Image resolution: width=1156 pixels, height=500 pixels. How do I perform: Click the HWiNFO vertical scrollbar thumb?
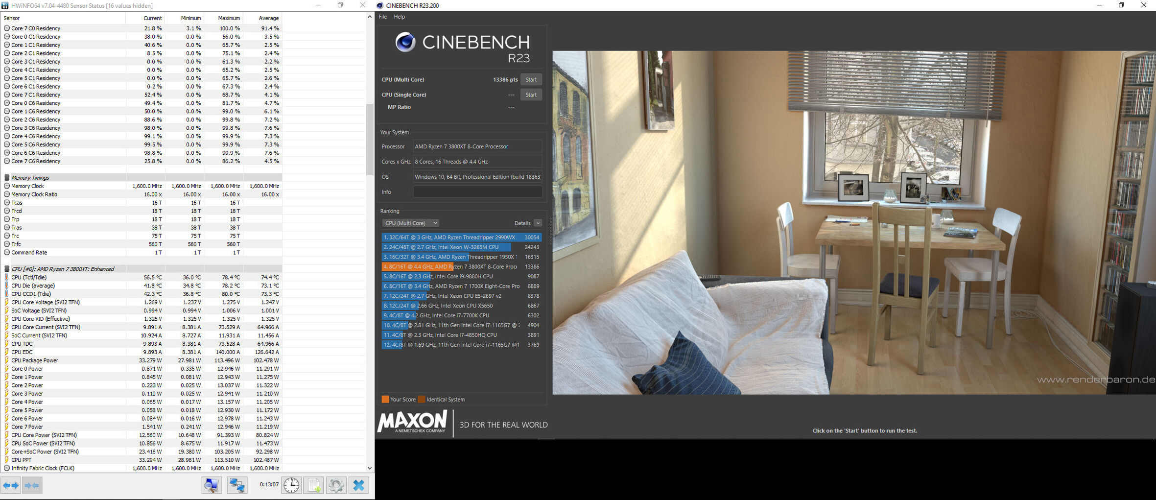tap(370, 140)
